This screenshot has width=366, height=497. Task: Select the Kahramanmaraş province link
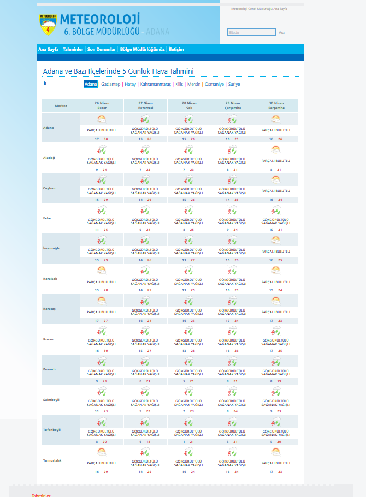tap(155, 85)
